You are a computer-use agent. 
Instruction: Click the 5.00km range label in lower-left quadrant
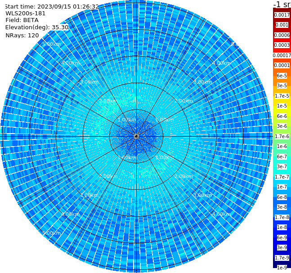(51, 233)
